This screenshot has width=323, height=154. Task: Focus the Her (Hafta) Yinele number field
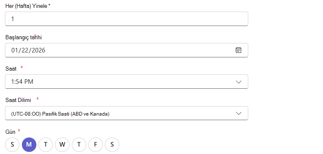click(126, 19)
